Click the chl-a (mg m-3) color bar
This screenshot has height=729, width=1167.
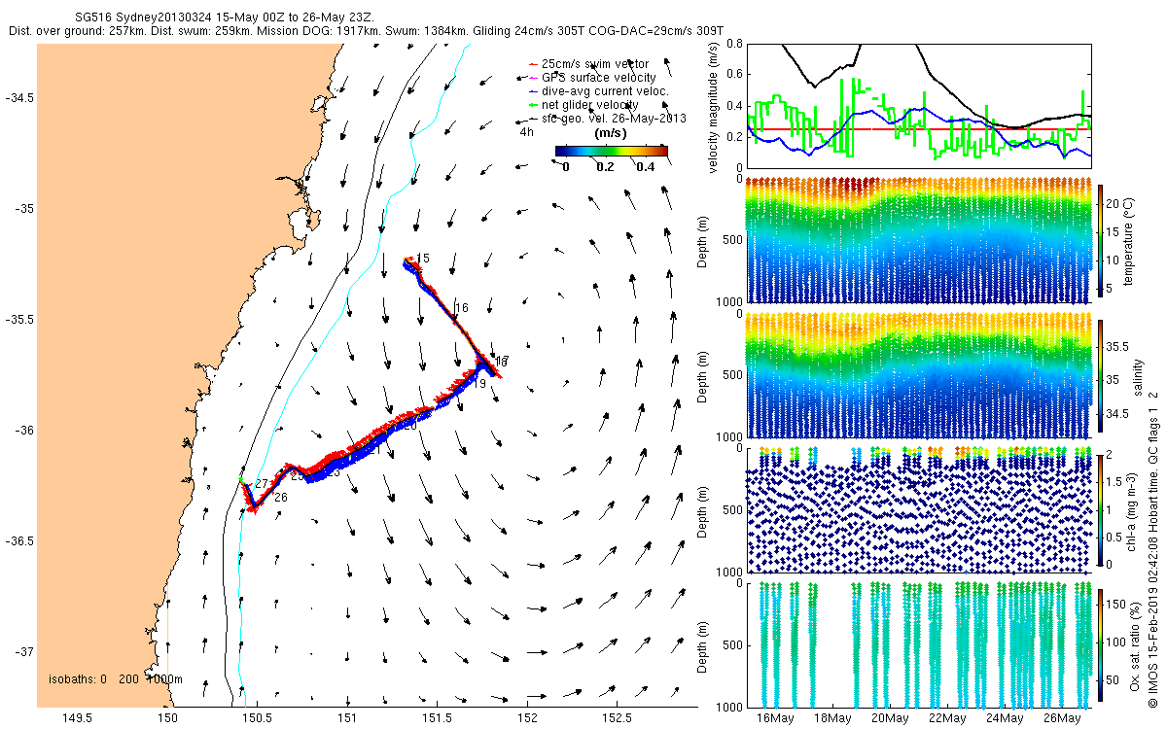pyautogui.click(x=1100, y=509)
